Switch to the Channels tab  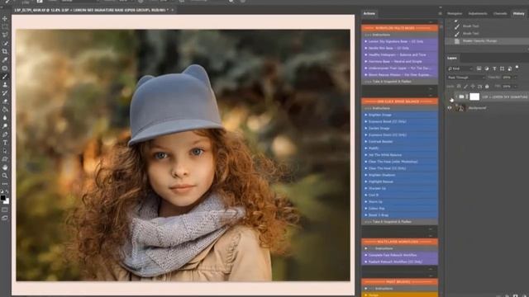click(x=500, y=13)
